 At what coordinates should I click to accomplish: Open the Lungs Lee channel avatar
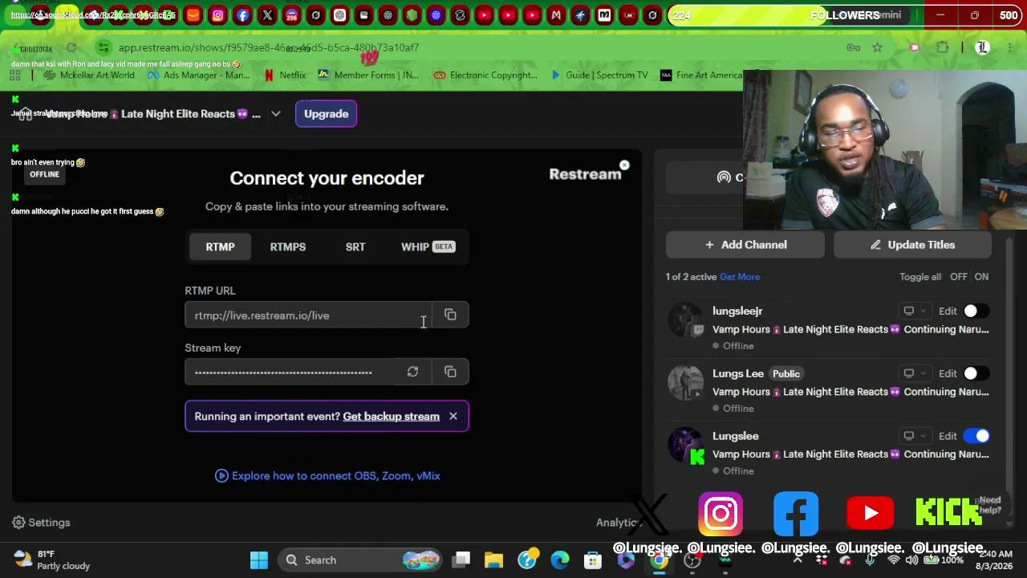(686, 381)
